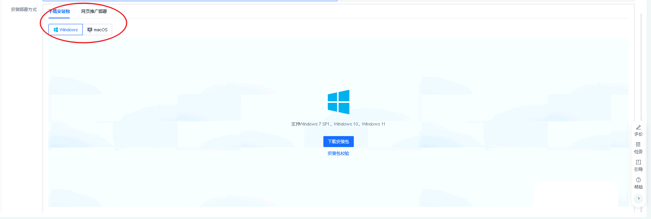This screenshot has width=651, height=219.
Task: Click the 任务 text label
Action: [638, 152]
